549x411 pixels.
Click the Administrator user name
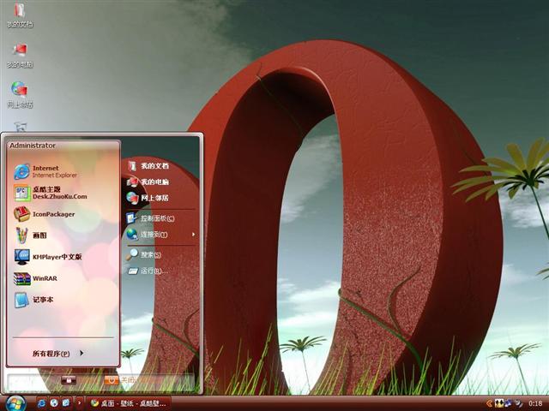pyautogui.click(x=33, y=146)
